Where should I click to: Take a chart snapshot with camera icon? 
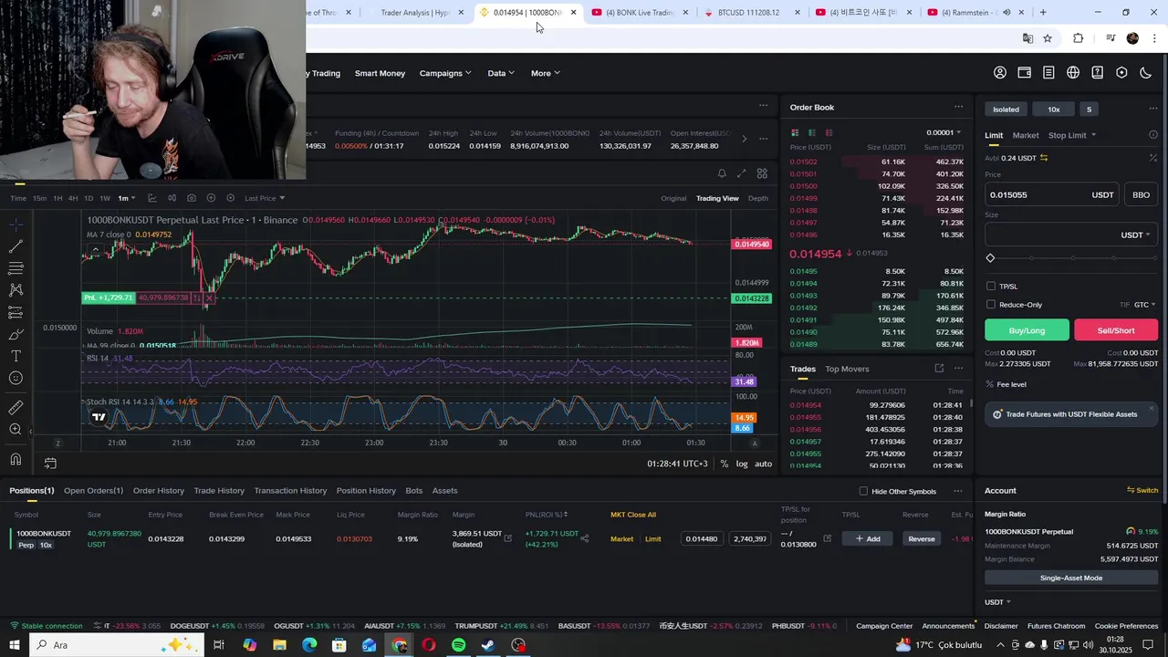point(191,198)
